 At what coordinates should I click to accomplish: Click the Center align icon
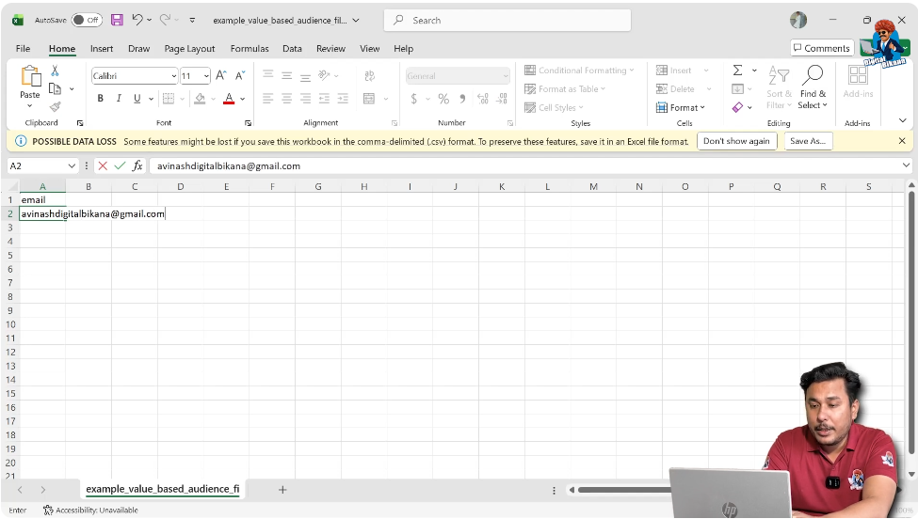(x=287, y=99)
